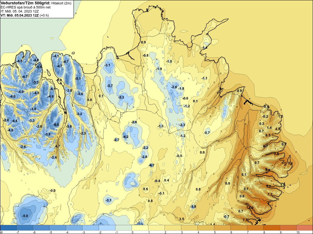Click the title 'Veðurstofan/T2m 500grid: Hitakort (2m)'

tap(36, 3)
